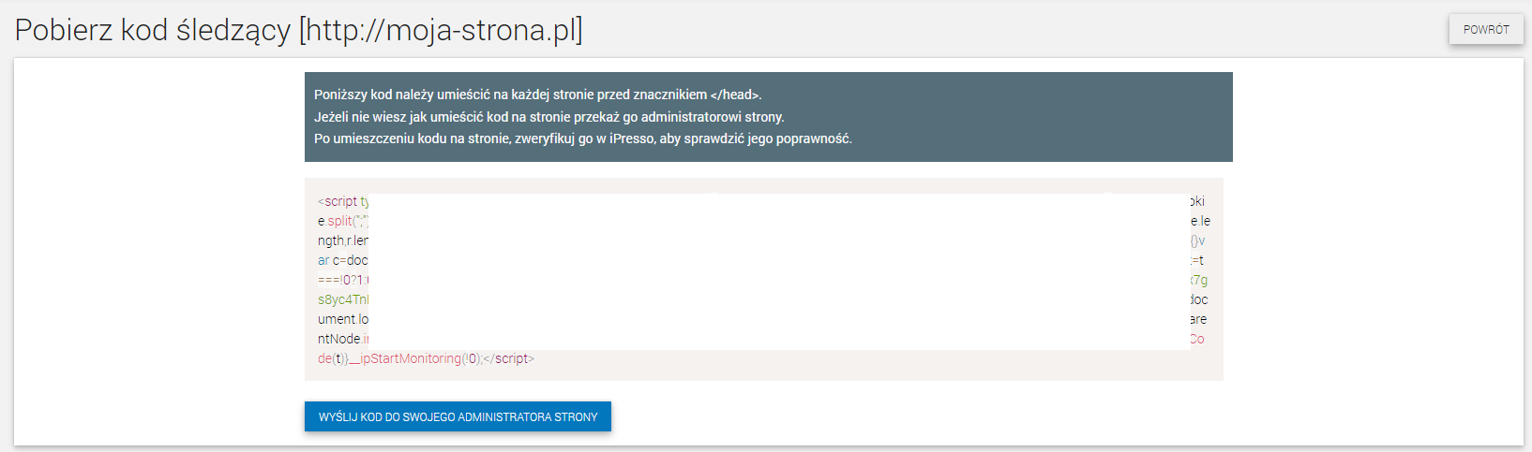This screenshot has height=452, width=1532.
Task: Click the ===!0?1: code line start
Action: 343,280
